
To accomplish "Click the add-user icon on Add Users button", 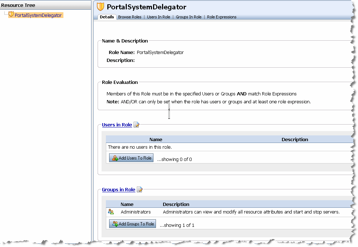I will pos(115,157).
